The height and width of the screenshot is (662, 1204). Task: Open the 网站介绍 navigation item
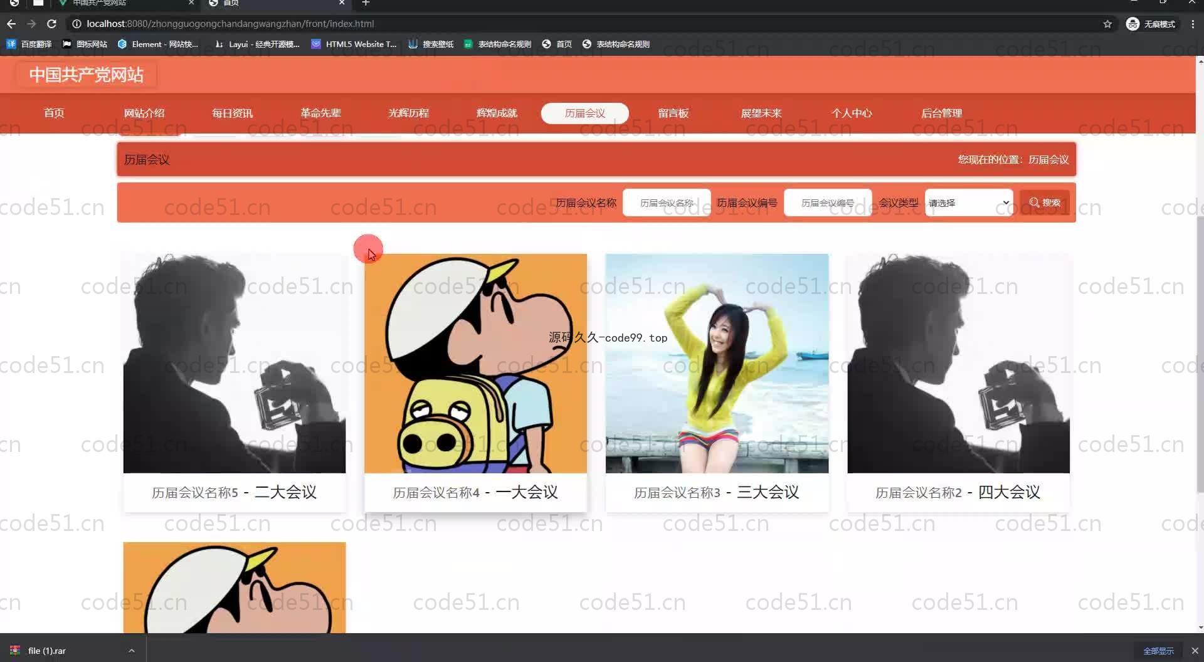click(x=144, y=113)
